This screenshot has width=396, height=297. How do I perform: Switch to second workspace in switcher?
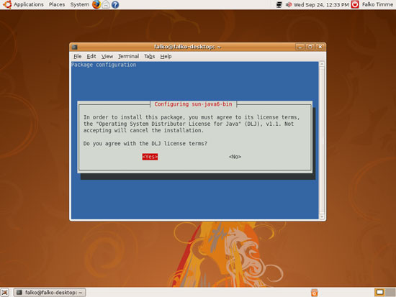pyautogui.click(x=390, y=292)
